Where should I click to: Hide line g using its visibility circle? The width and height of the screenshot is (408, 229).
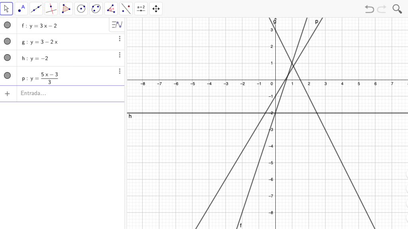pos(7,41)
